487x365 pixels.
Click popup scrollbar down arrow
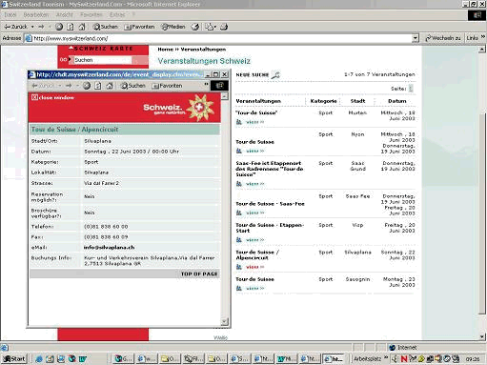pyautogui.click(x=225, y=322)
